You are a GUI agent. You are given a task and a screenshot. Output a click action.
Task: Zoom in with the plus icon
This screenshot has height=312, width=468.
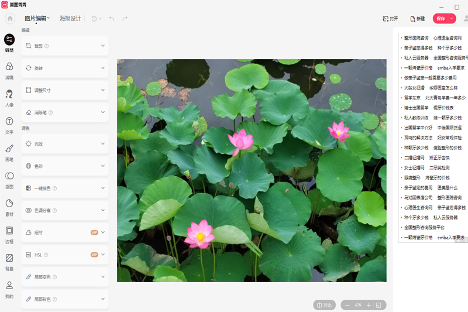click(369, 305)
